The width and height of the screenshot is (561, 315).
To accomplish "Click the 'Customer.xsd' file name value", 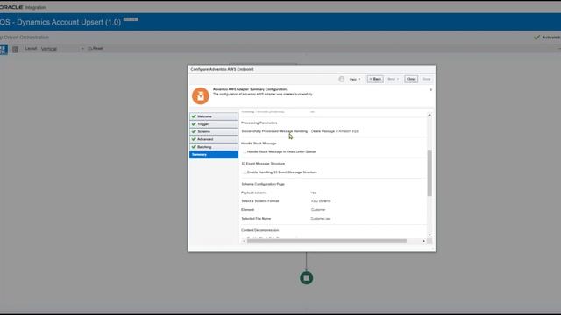I will tap(321, 218).
